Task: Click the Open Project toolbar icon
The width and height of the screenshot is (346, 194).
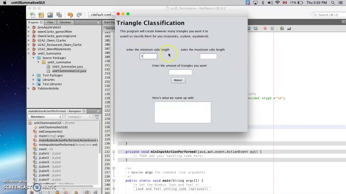Action: 50,15
